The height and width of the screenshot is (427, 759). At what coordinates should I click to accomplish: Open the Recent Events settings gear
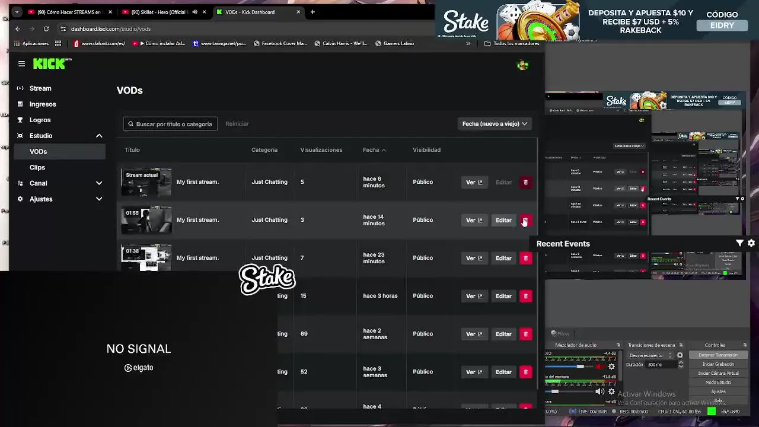[751, 243]
